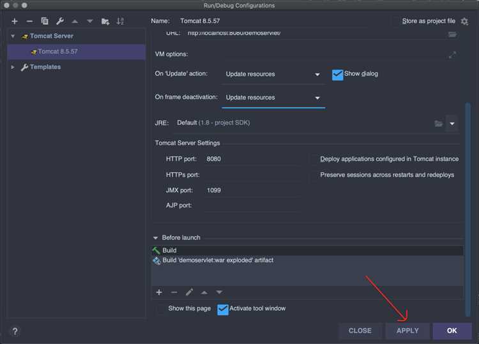Enable Store as project file checkbox

396,21
